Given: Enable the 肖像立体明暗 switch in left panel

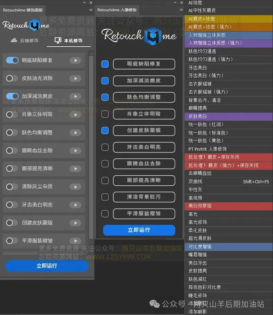Looking at the screenshot, I should pos(12,114).
